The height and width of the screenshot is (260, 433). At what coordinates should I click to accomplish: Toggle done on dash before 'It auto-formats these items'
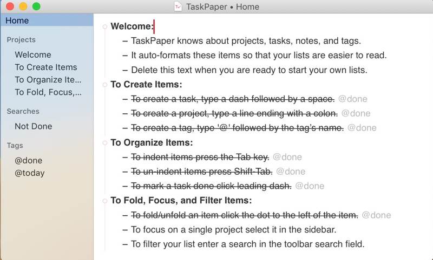coord(125,56)
